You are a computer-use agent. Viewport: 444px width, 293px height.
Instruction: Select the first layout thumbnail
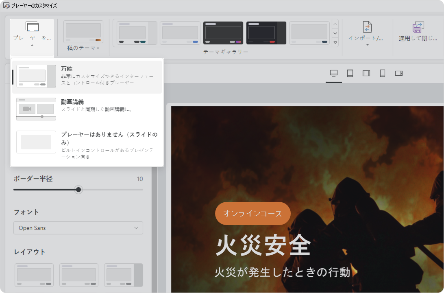click(34, 275)
